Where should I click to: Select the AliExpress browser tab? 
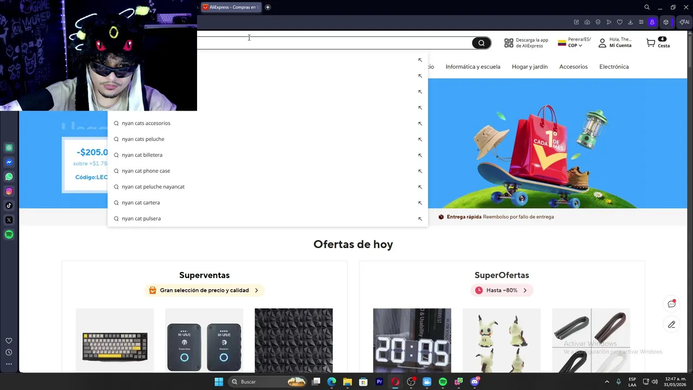pos(231,7)
